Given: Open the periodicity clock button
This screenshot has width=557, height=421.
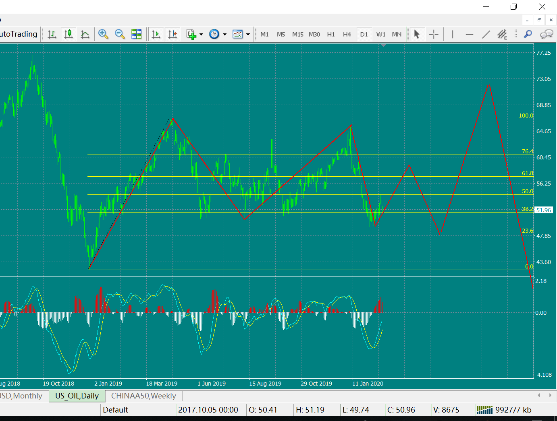Looking at the screenshot, I should (214, 34).
